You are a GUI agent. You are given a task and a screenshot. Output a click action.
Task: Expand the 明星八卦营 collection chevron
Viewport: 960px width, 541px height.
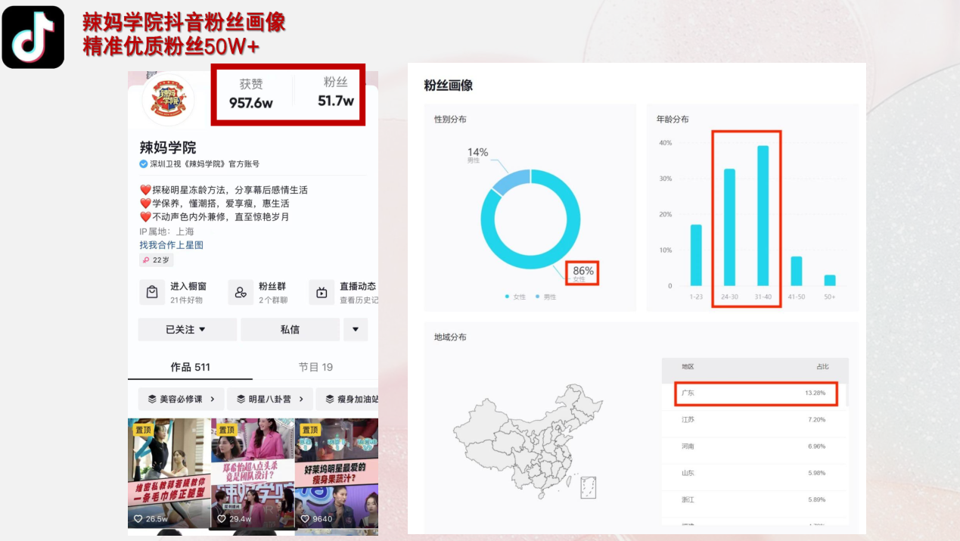[x=301, y=399]
